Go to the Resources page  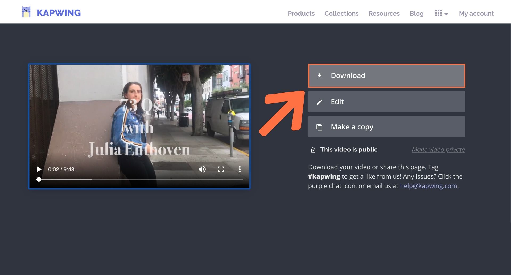(384, 14)
